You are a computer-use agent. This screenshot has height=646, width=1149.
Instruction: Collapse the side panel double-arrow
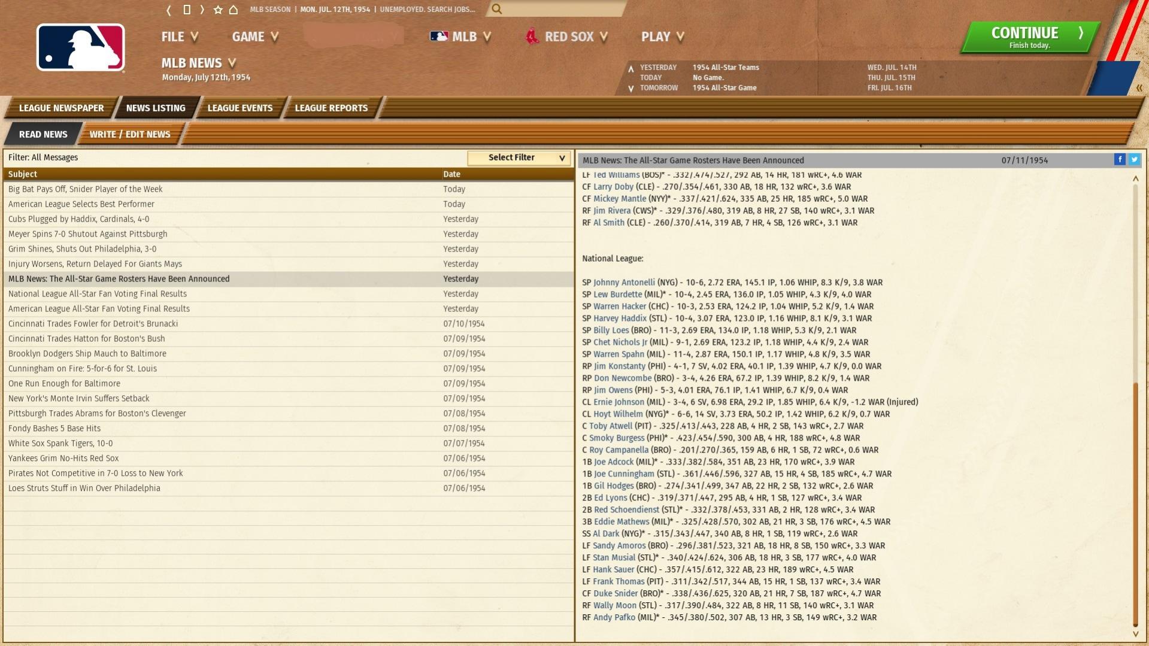1139,87
